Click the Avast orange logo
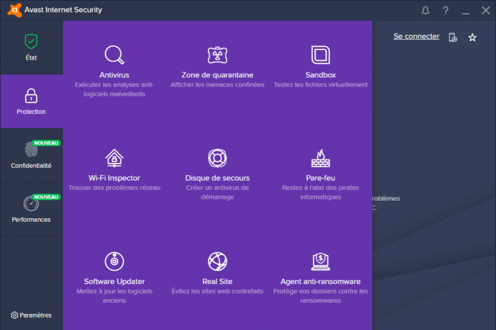Screen dimensions: 496x330 pos(14,10)
